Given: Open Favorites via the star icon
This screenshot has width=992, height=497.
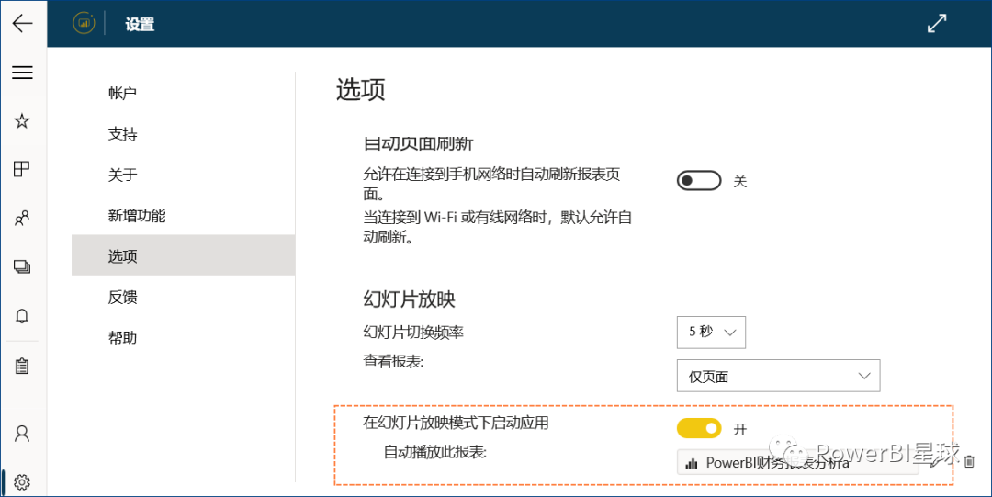Looking at the screenshot, I should coord(22,121).
